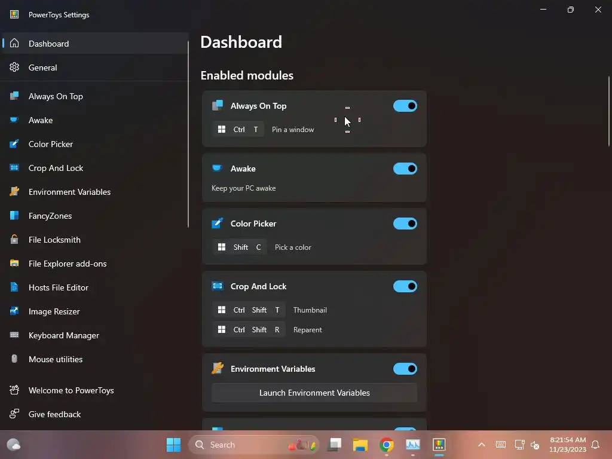The width and height of the screenshot is (612, 459).
Task: Click the Hosts File Editor icon
Action: tap(14, 287)
